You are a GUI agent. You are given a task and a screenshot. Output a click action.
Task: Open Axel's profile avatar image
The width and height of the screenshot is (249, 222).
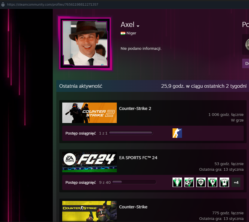pos(85,43)
